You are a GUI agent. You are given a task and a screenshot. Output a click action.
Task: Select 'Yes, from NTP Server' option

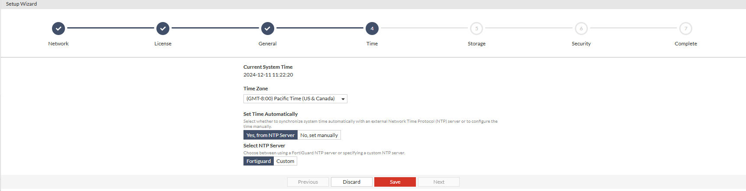click(x=270, y=135)
